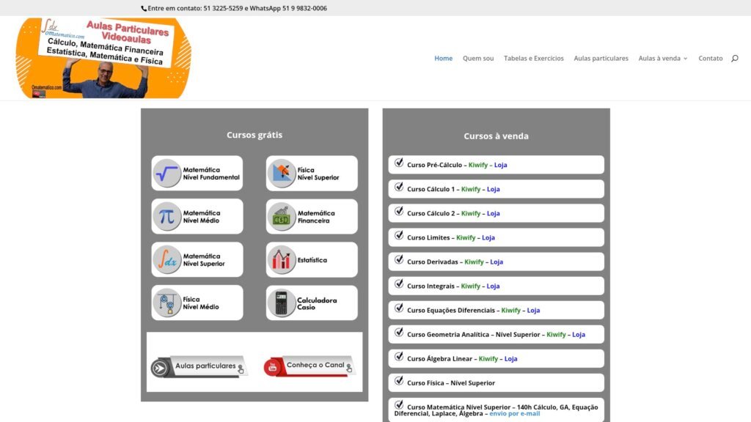The height and width of the screenshot is (422, 751).
Task: Select the bar chart Estatística icon
Action: (x=282, y=260)
